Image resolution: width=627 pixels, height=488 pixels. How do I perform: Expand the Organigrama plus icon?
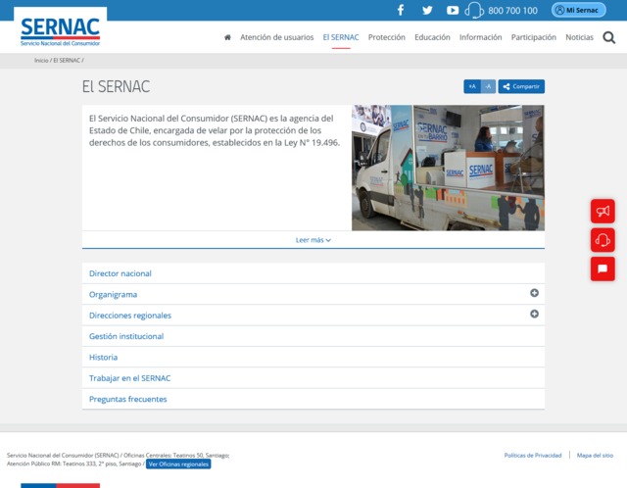click(535, 293)
